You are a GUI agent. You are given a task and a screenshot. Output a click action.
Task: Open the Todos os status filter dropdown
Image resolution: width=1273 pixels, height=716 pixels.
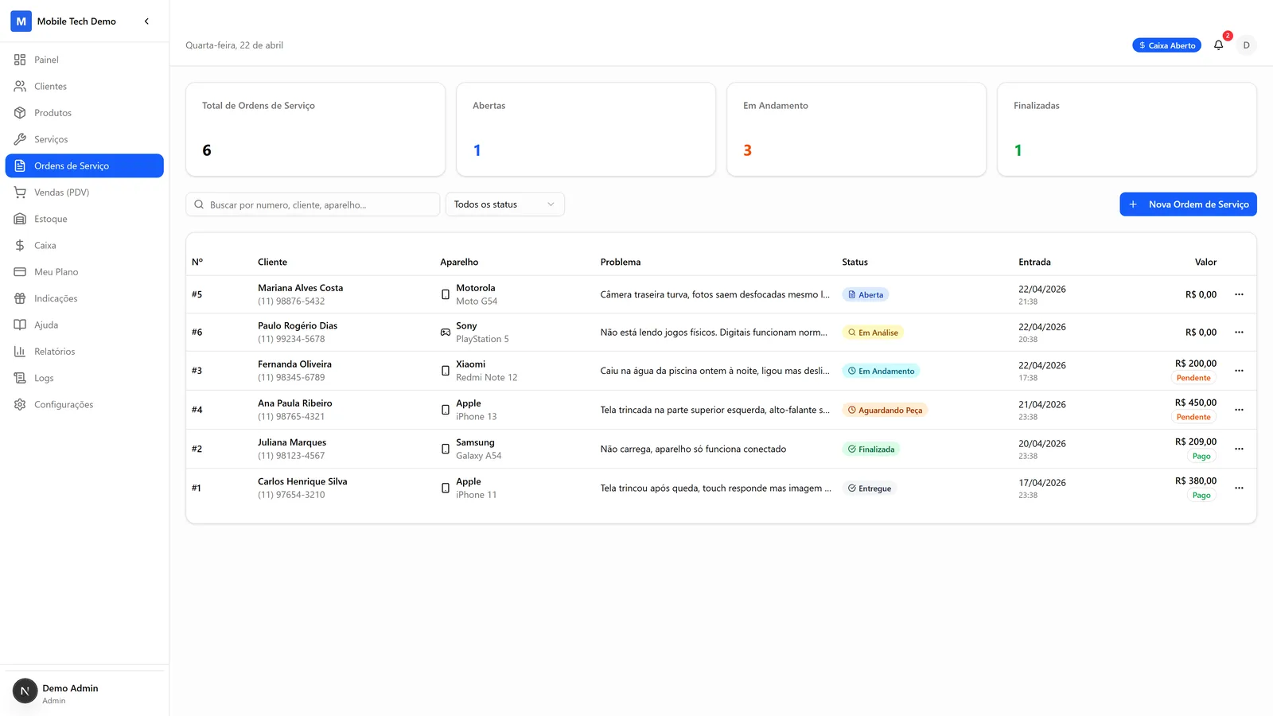tap(505, 204)
